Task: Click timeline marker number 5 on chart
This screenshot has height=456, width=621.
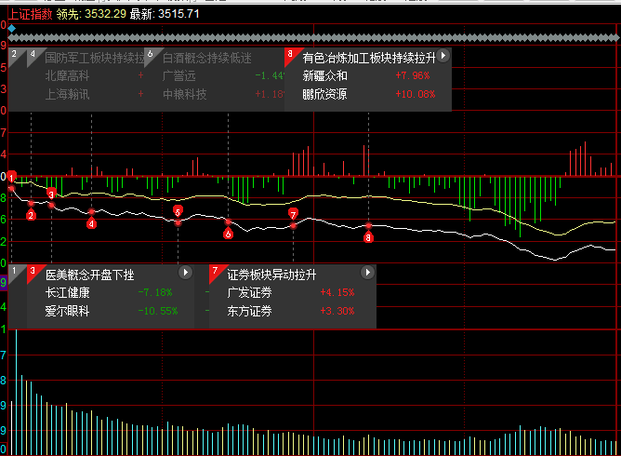Action: coord(178,211)
